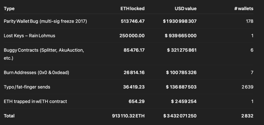
Task: Select the Parity Wallet Bug row label
Action: point(45,21)
